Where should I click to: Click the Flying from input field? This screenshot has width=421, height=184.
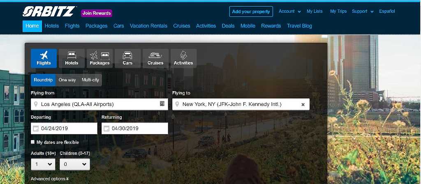tap(99, 104)
